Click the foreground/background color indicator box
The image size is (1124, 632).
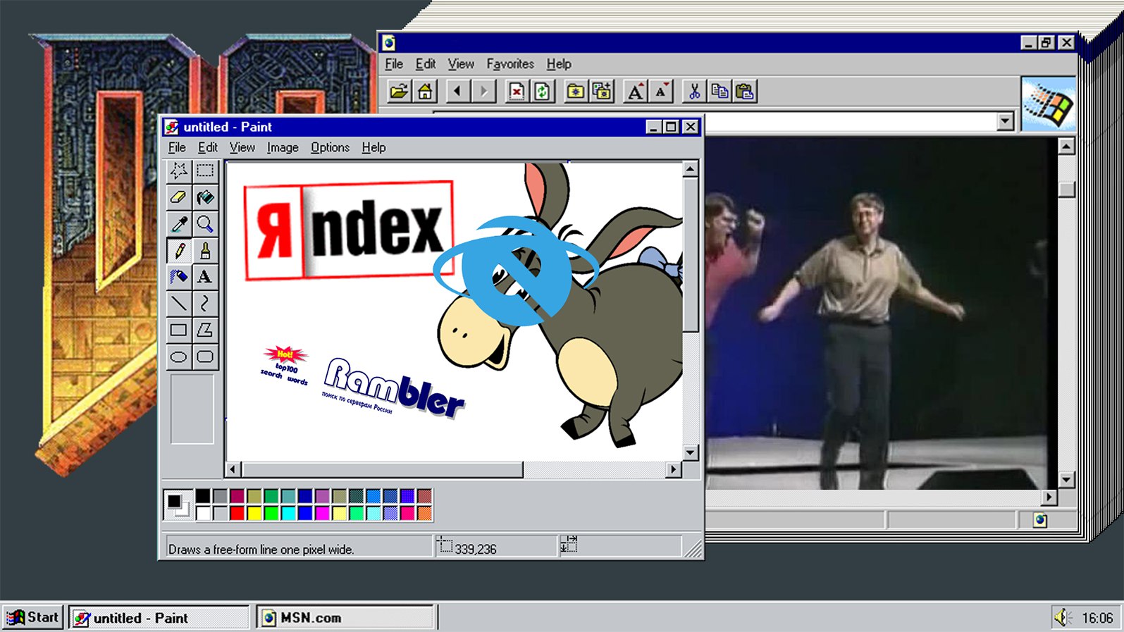178,504
